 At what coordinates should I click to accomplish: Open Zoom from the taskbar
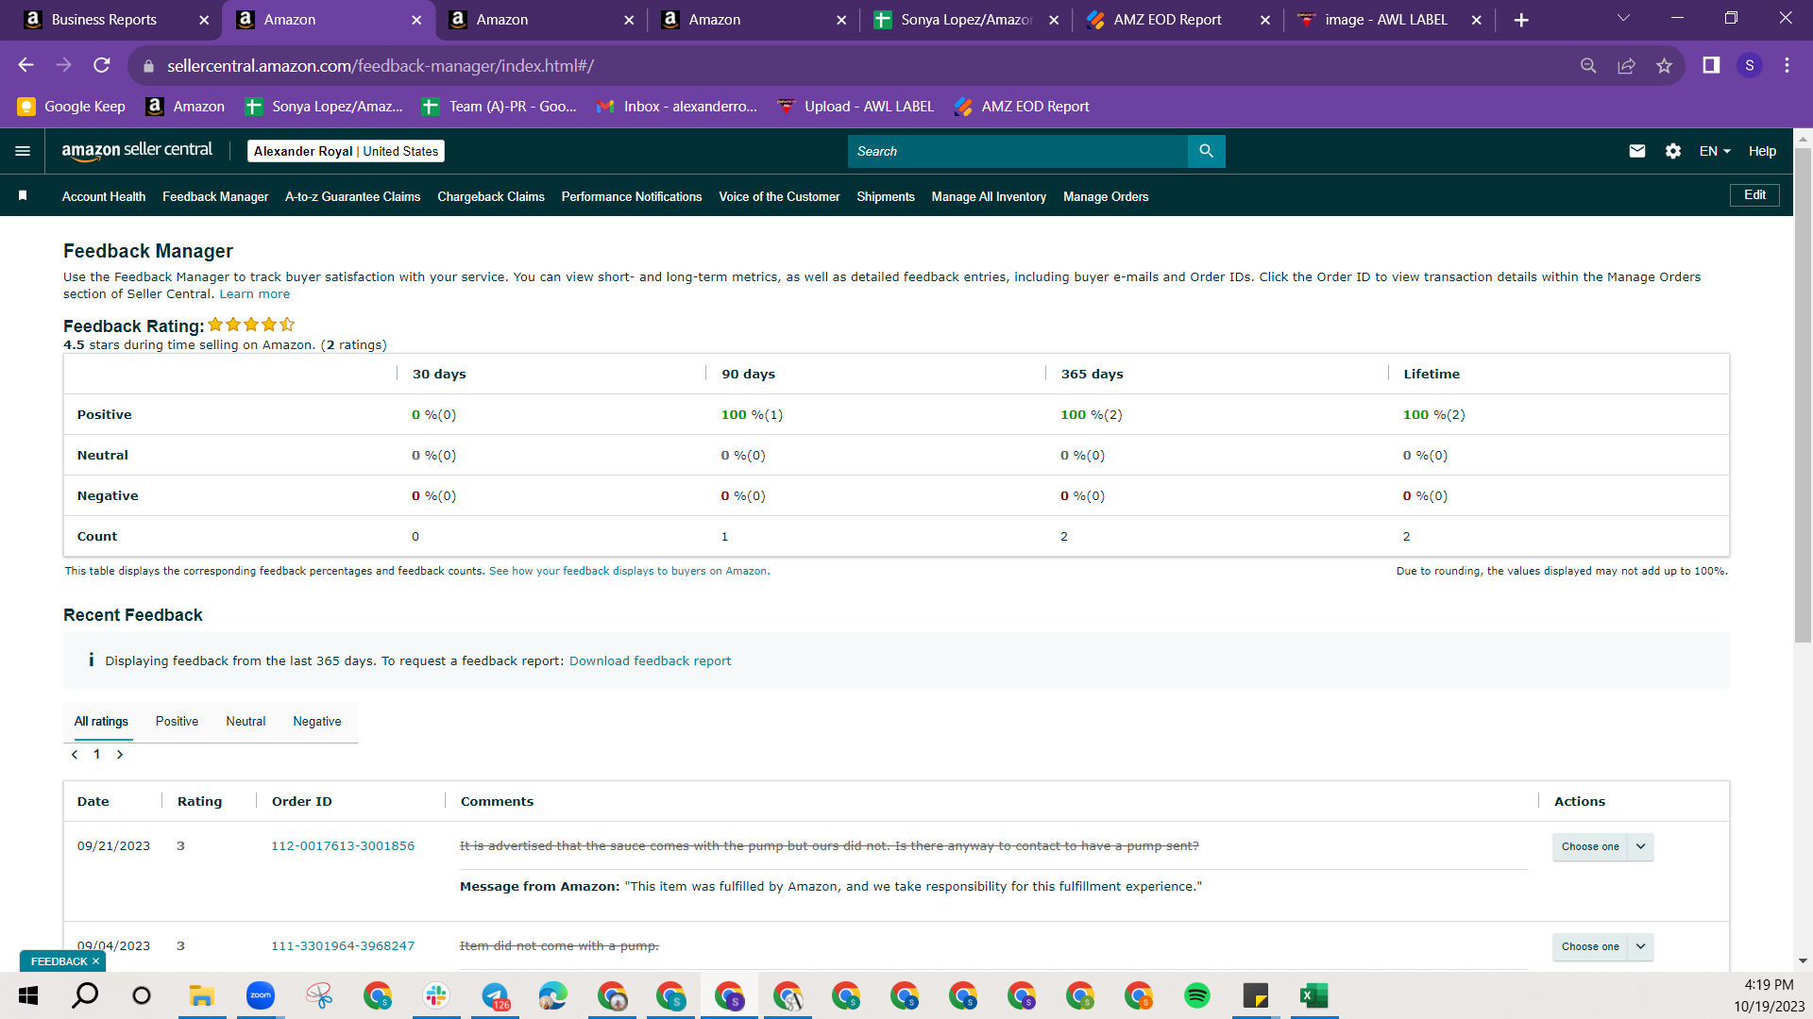point(260,995)
